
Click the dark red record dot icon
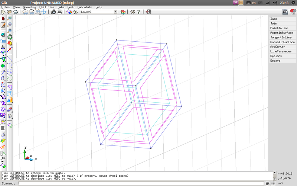coord(3,19)
